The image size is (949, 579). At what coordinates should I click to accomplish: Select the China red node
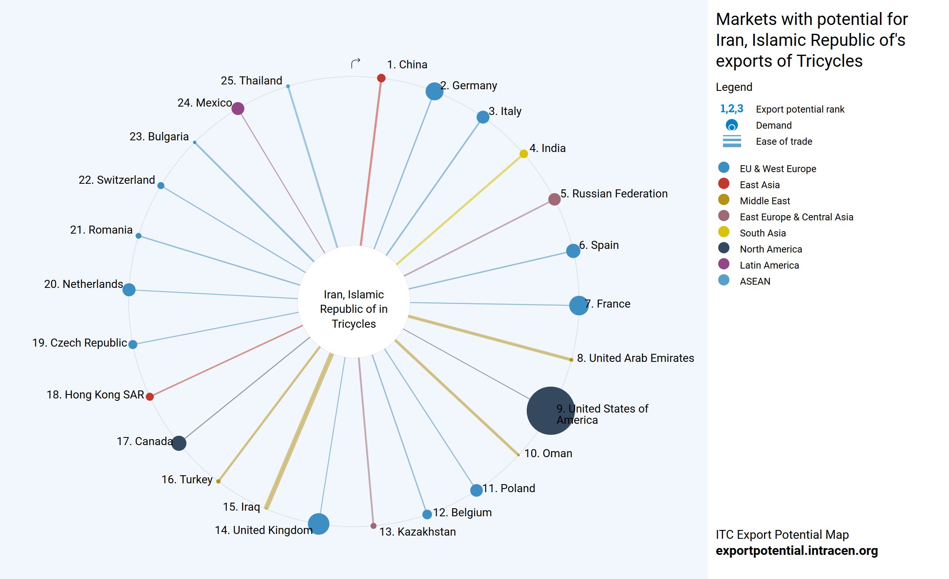pos(381,78)
